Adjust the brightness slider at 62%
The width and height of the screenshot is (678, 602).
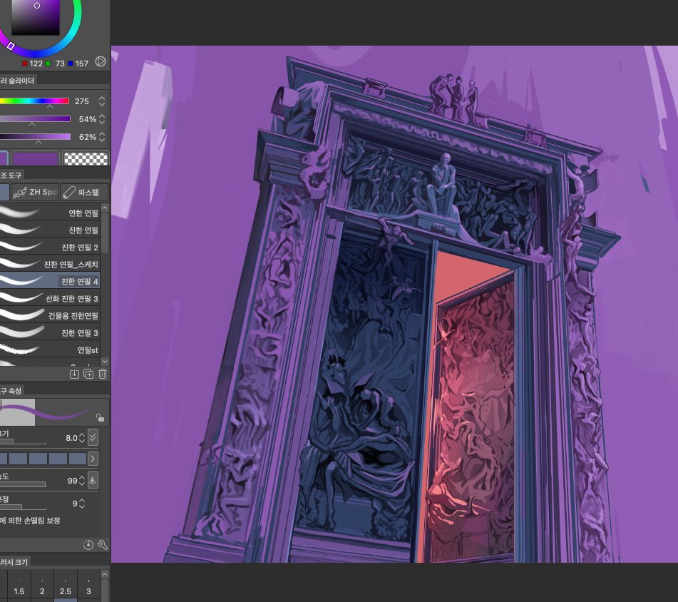click(x=35, y=137)
